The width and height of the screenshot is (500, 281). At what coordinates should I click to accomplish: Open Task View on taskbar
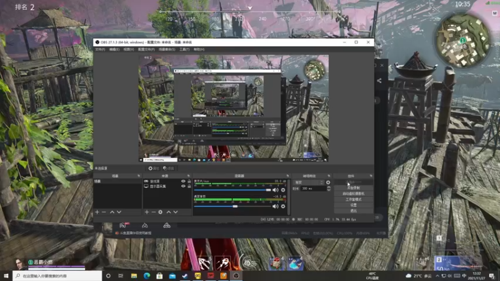point(121,276)
